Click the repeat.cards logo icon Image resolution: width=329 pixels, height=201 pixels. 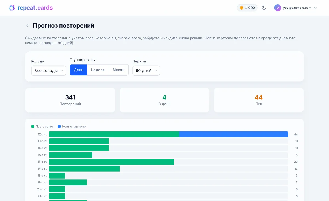click(x=12, y=8)
